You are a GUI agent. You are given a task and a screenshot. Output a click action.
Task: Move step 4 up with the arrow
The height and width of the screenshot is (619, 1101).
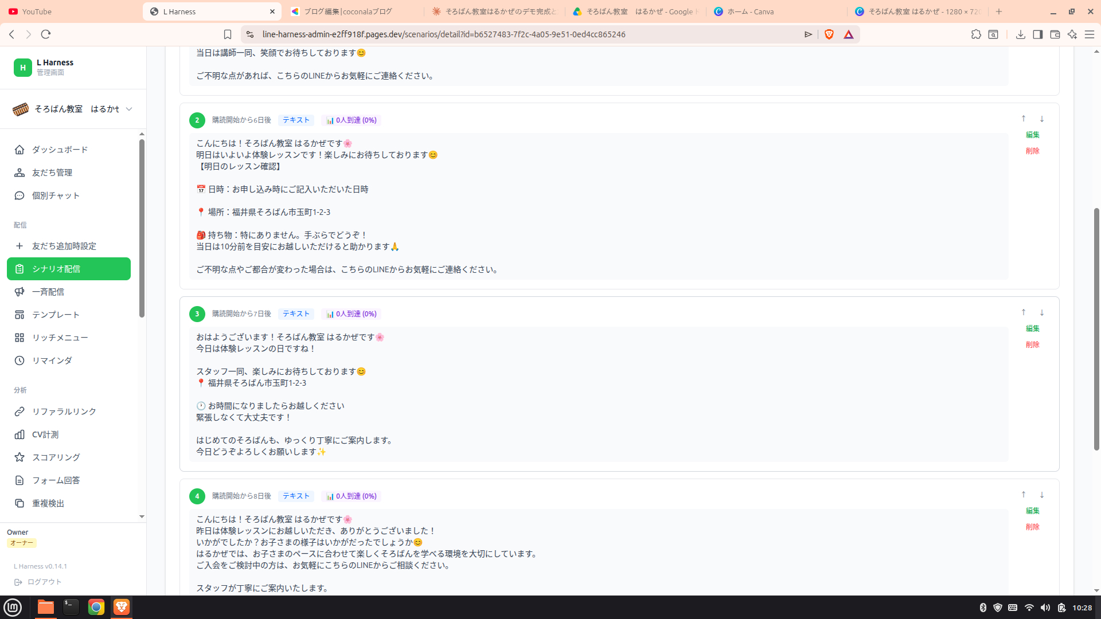1024,495
